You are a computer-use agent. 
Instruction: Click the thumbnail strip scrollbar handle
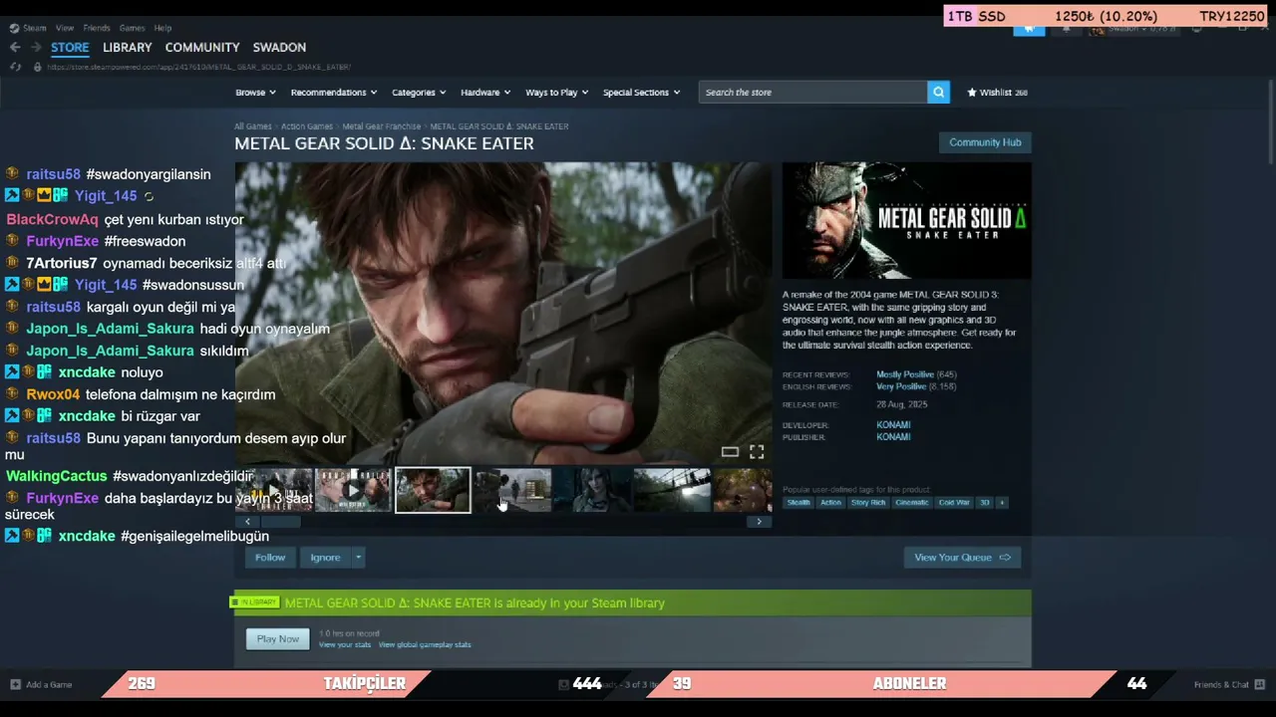pos(280,522)
